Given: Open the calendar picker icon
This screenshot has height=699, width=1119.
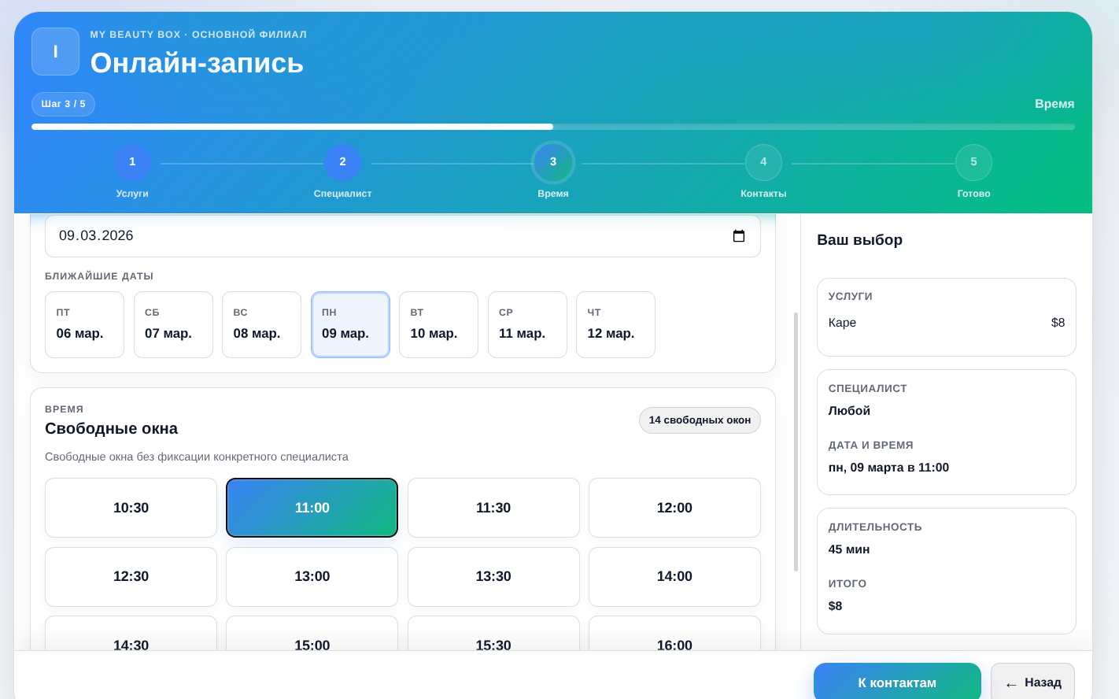Looking at the screenshot, I should 738,236.
